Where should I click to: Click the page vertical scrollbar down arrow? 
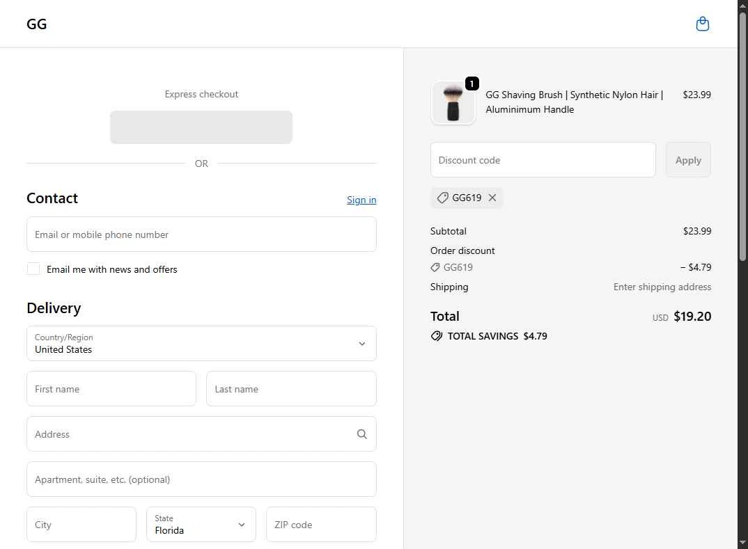(x=742, y=543)
